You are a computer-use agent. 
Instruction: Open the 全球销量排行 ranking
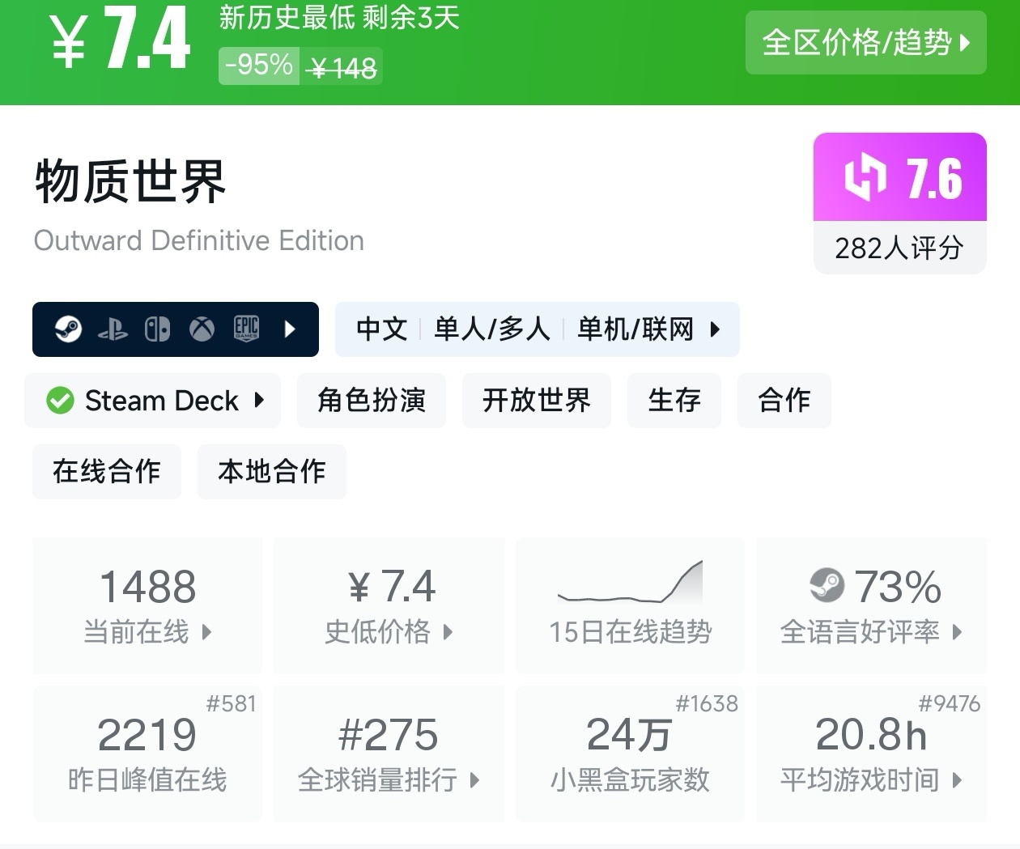[x=389, y=754]
